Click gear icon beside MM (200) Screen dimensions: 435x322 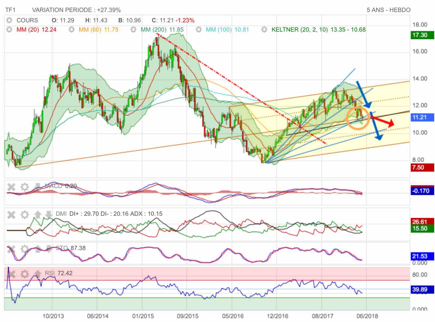[133, 30]
